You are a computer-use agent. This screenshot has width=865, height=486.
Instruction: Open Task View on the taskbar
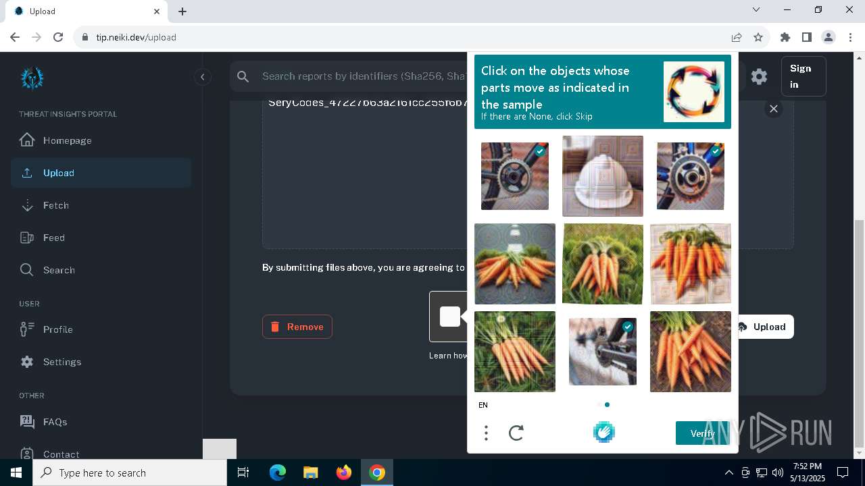point(243,473)
